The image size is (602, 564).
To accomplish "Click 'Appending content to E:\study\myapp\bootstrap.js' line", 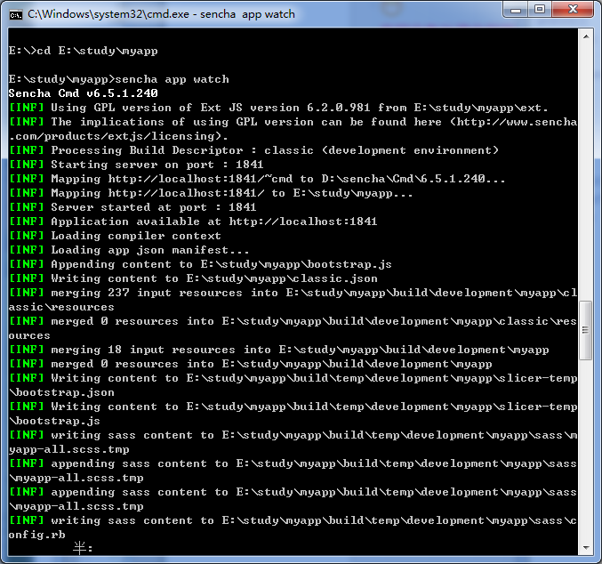I will tap(200, 264).
